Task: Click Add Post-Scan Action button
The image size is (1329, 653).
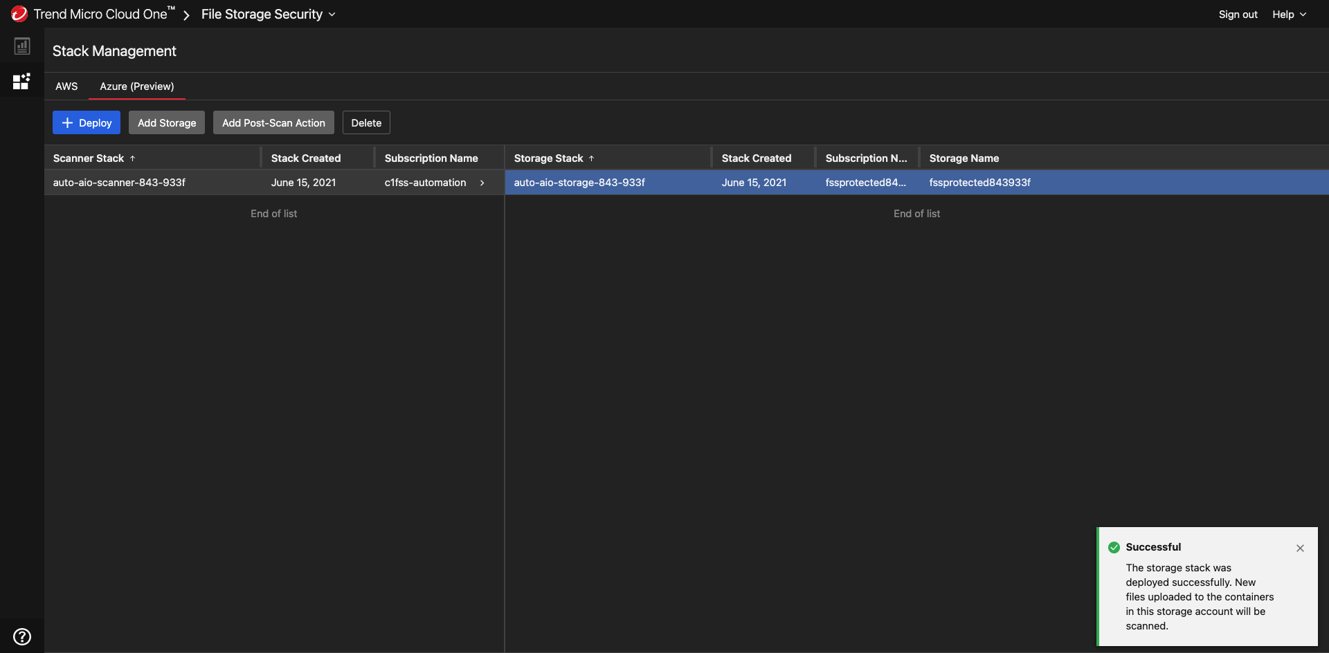Action: (273, 122)
